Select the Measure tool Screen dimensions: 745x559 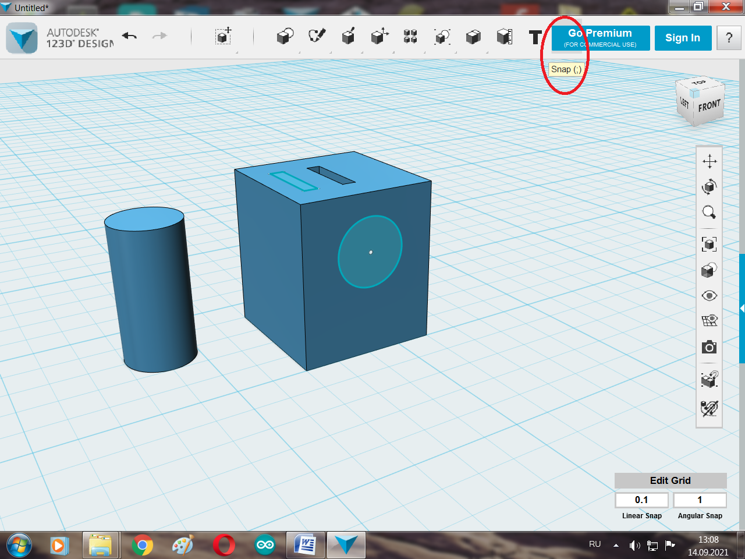tap(505, 37)
